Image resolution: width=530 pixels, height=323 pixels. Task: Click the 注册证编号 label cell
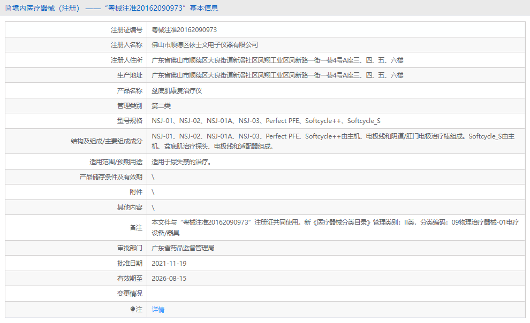click(75, 30)
